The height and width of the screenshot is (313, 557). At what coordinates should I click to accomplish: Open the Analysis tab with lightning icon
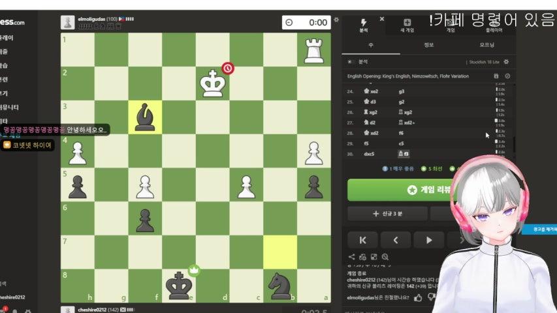click(x=364, y=25)
